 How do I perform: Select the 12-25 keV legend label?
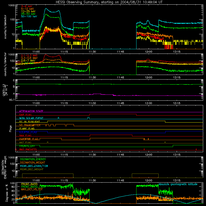pos(28,11)
